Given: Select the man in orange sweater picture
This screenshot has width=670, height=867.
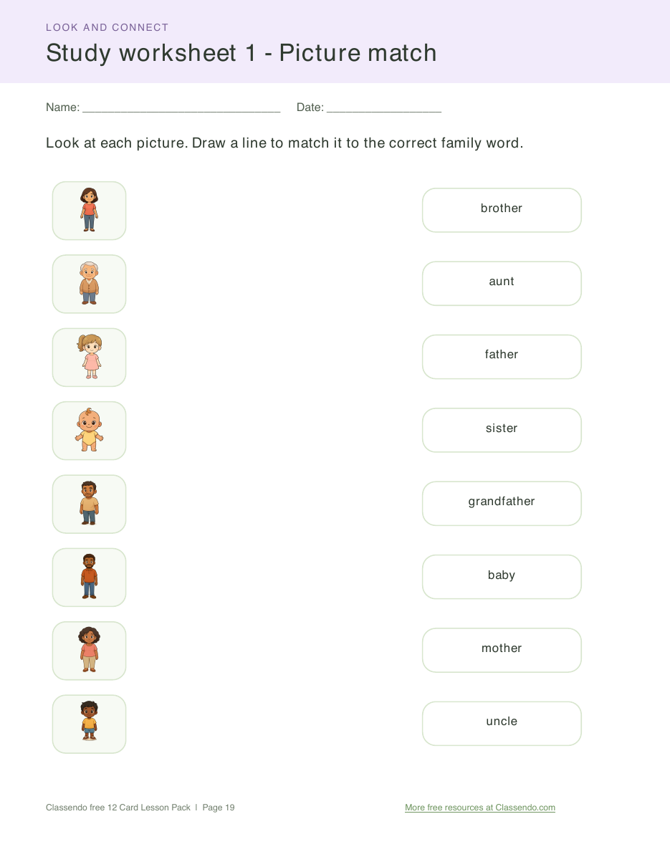Looking at the screenshot, I should pyautogui.click(x=89, y=578).
